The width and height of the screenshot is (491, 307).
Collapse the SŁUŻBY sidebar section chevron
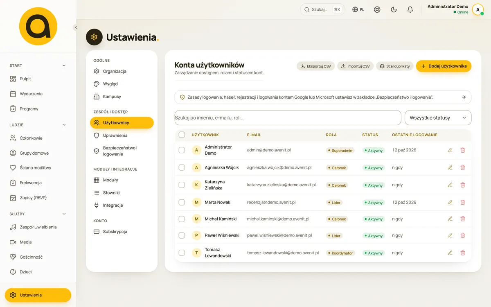pyautogui.click(x=64, y=214)
